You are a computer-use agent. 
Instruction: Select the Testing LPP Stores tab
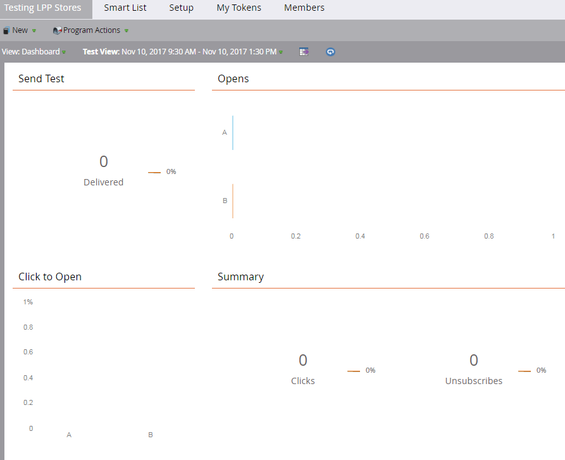click(x=43, y=8)
